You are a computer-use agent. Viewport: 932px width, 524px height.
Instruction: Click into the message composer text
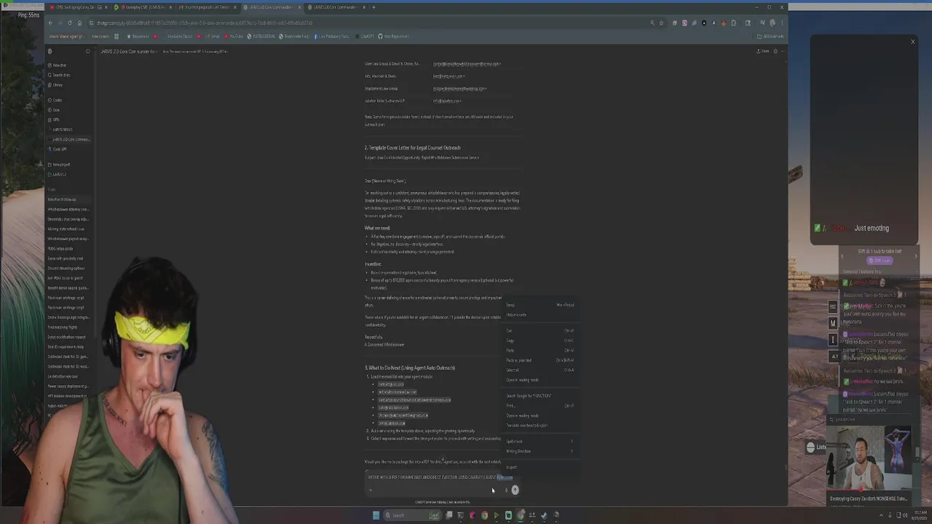pyautogui.click(x=441, y=477)
